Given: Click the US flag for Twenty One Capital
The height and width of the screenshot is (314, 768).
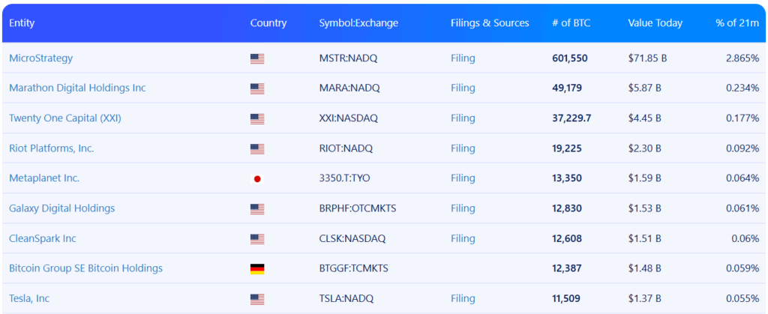Looking at the screenshot, I should pyautogui.click(x=257, y=119).
